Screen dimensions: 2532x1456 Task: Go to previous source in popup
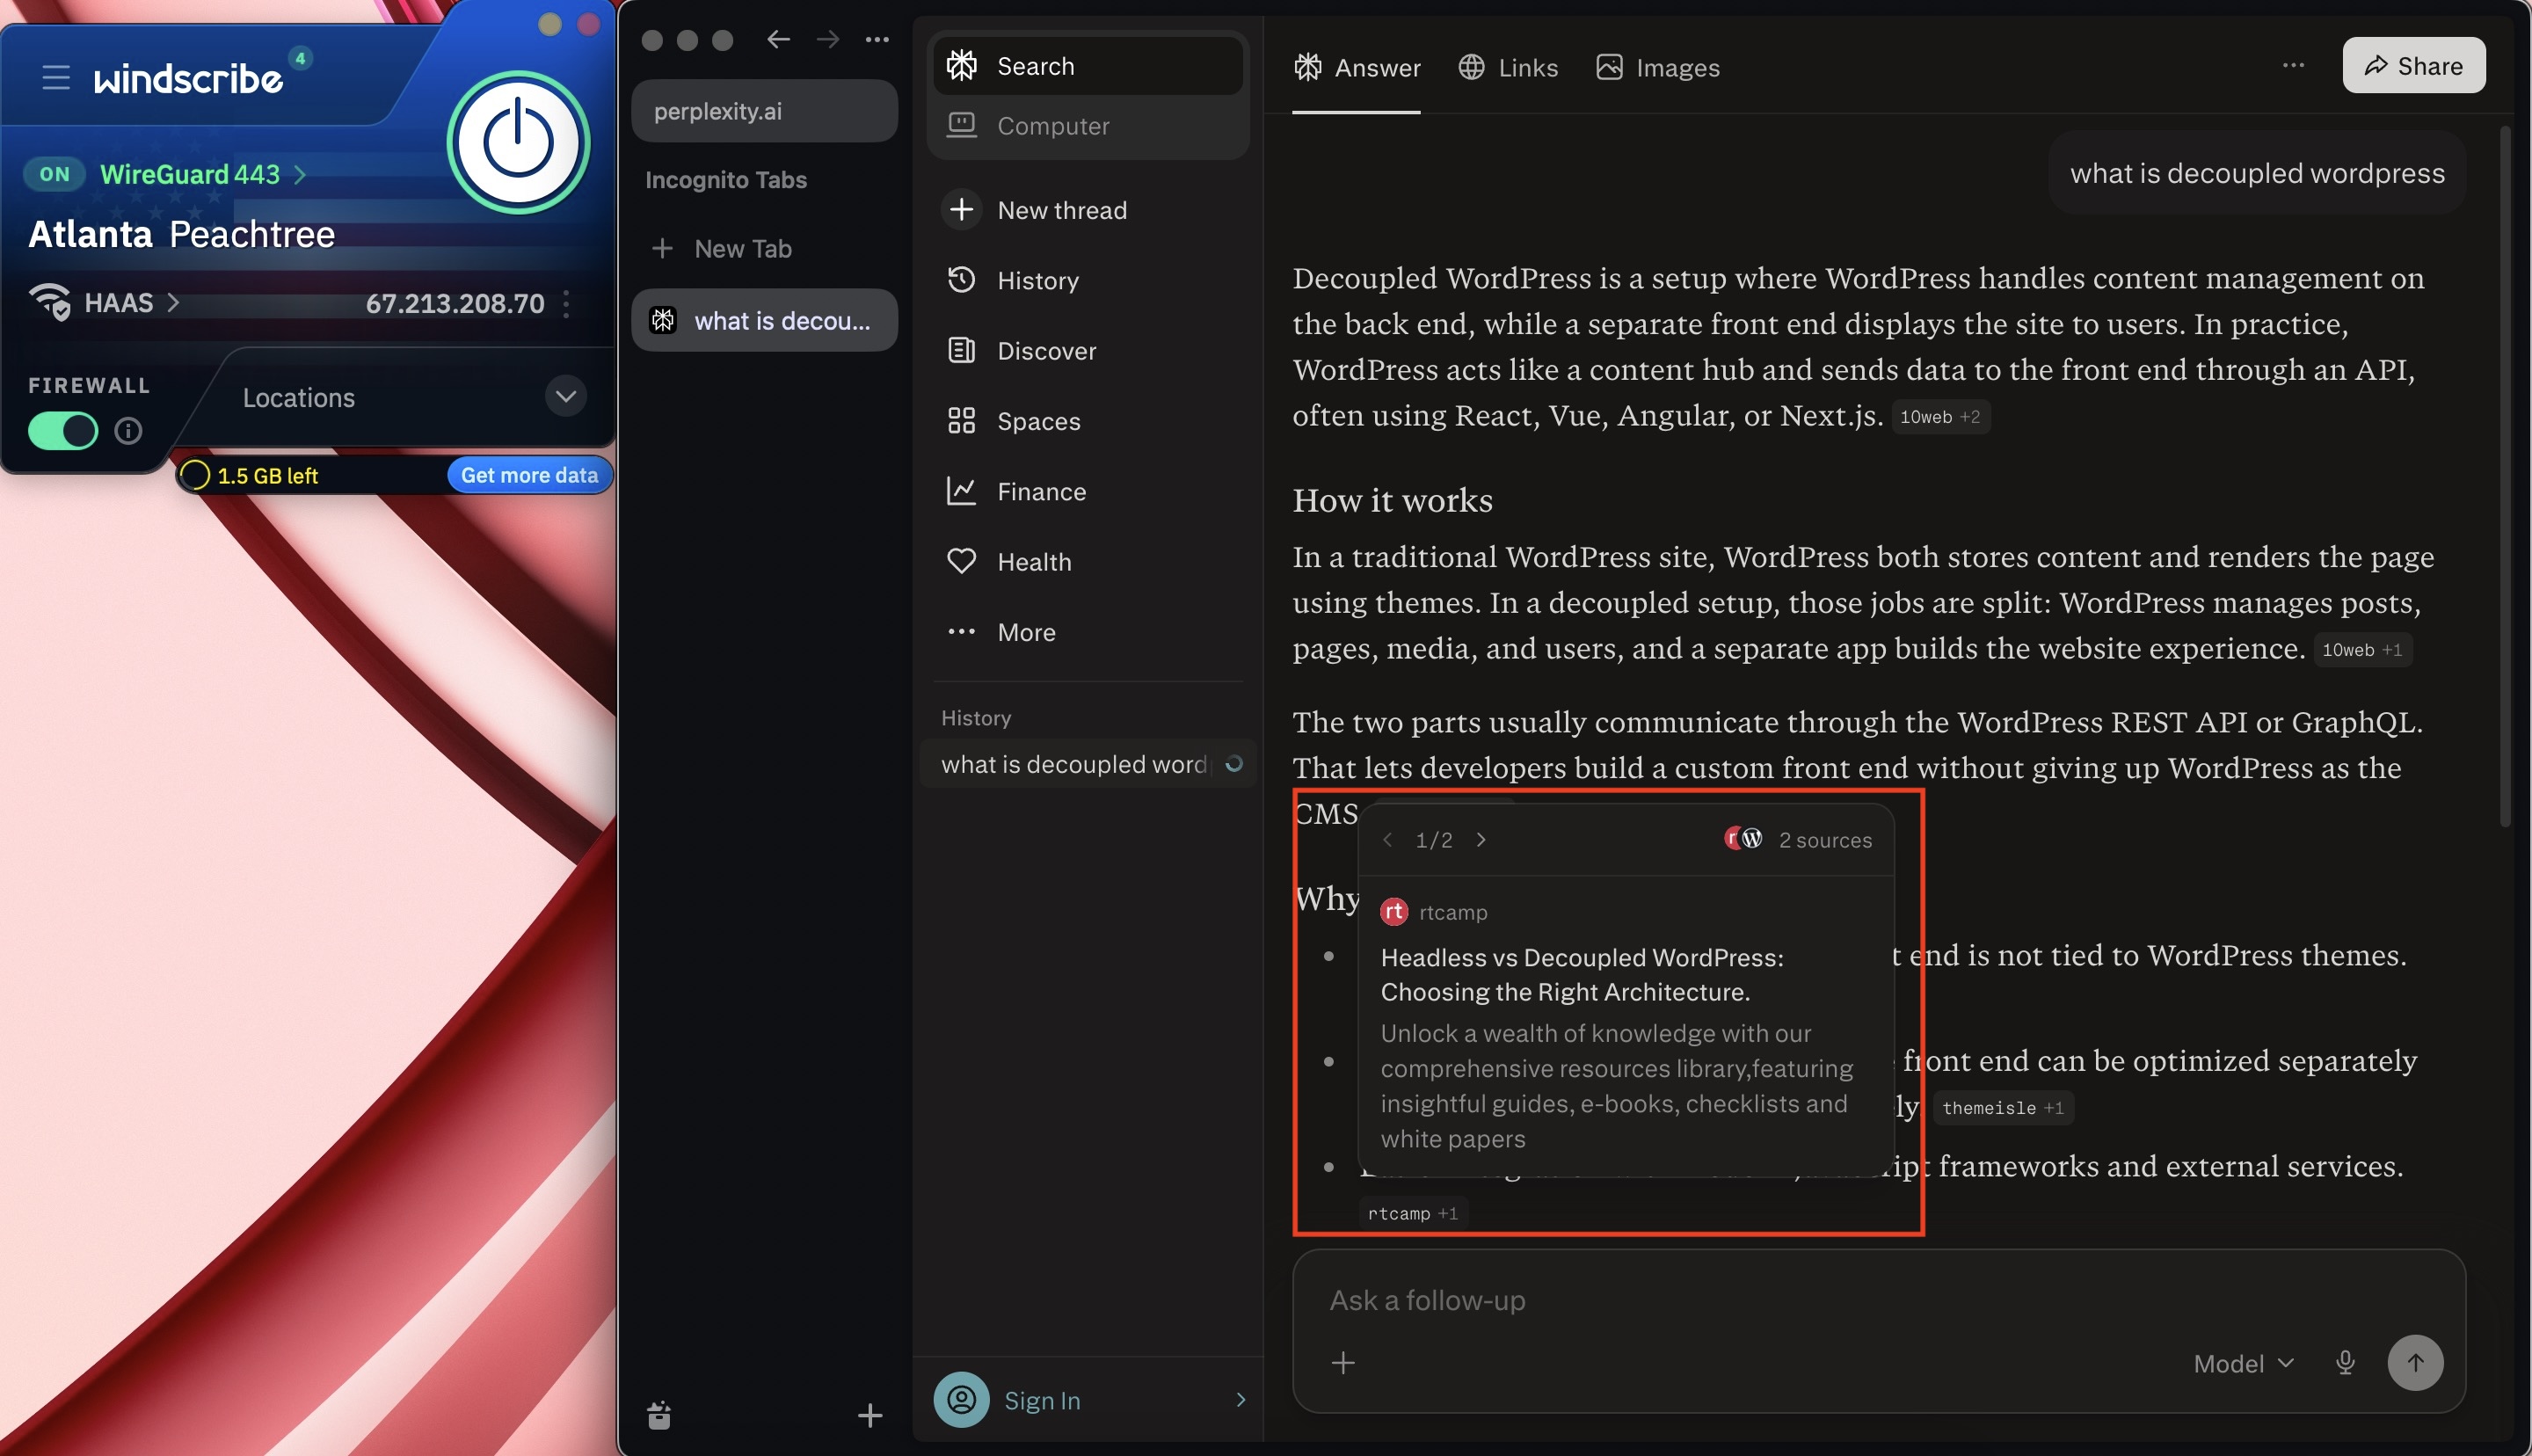[1387, 840]
